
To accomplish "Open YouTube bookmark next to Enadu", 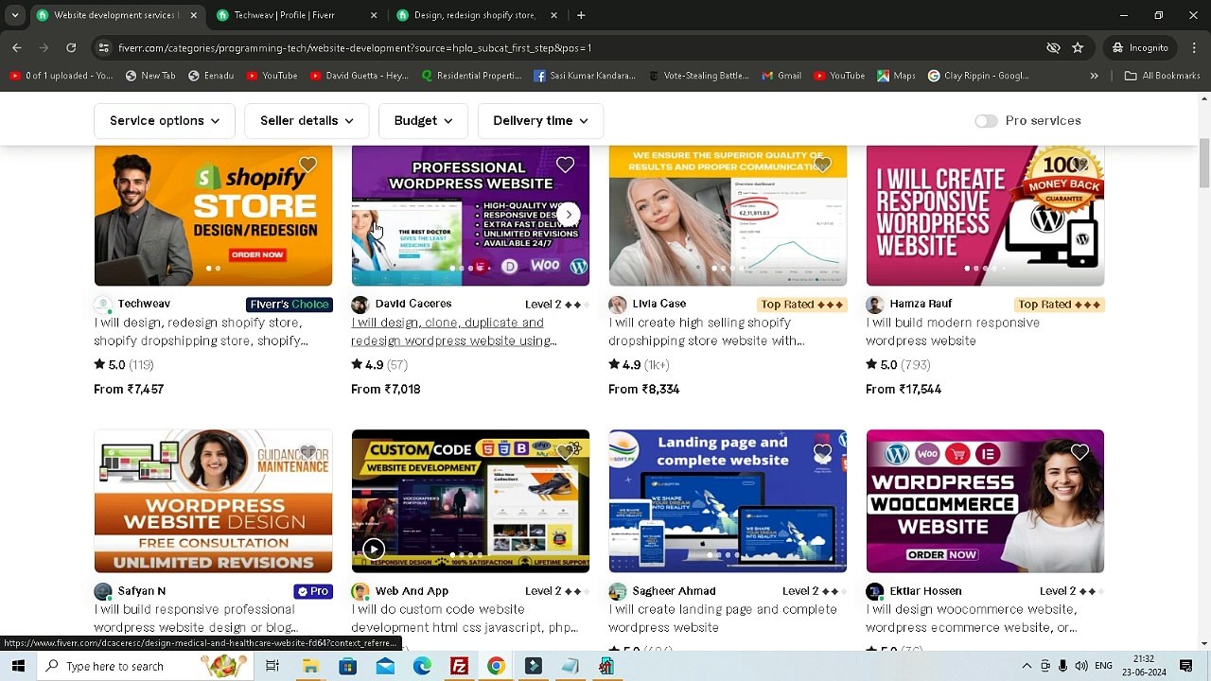I will click(x=272, y=76).
